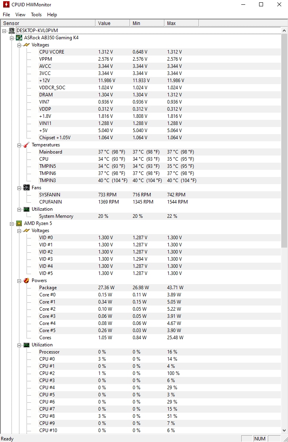Select the Processor utilization row

pos(160,352)
